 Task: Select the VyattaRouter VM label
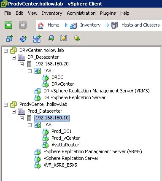65,145
